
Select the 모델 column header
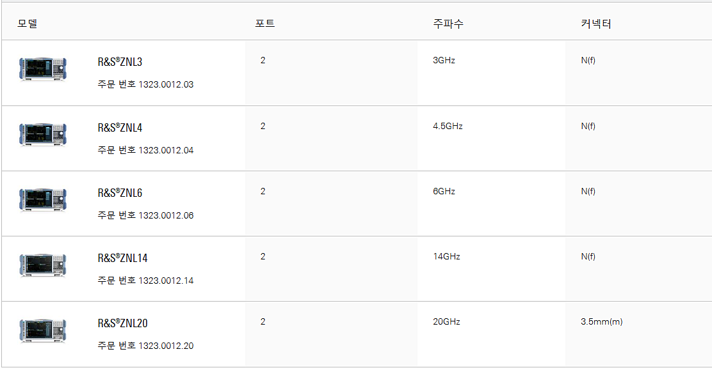click(x=28, y=24)
